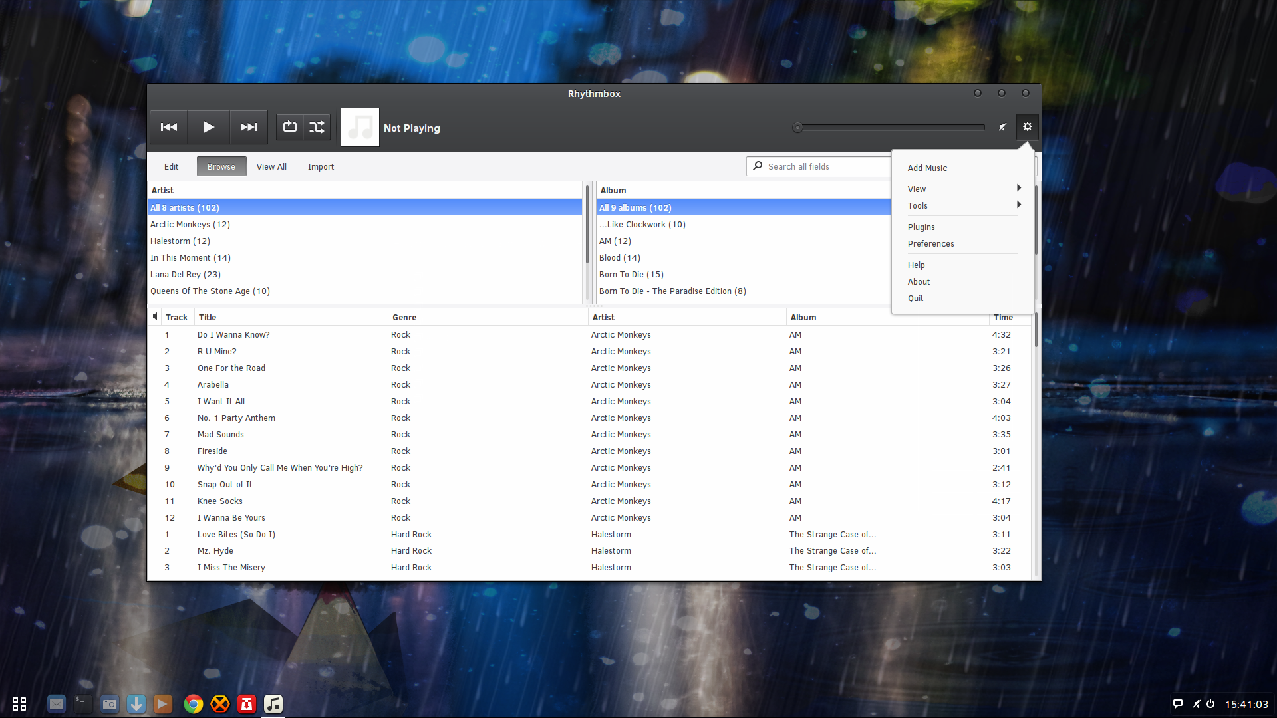Viewport: 1277px width, 718px height.
Task: Select track I Miss The Misery
Action: point(589,568)
